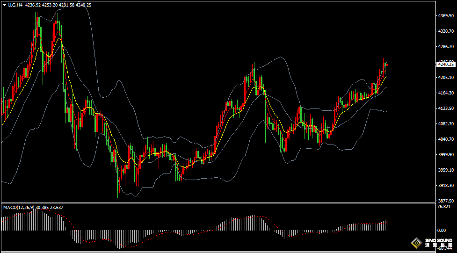Open the dropdown arrow beside LLG,H4
Screen dimensions: 457x253
click(x=4, y=5)
